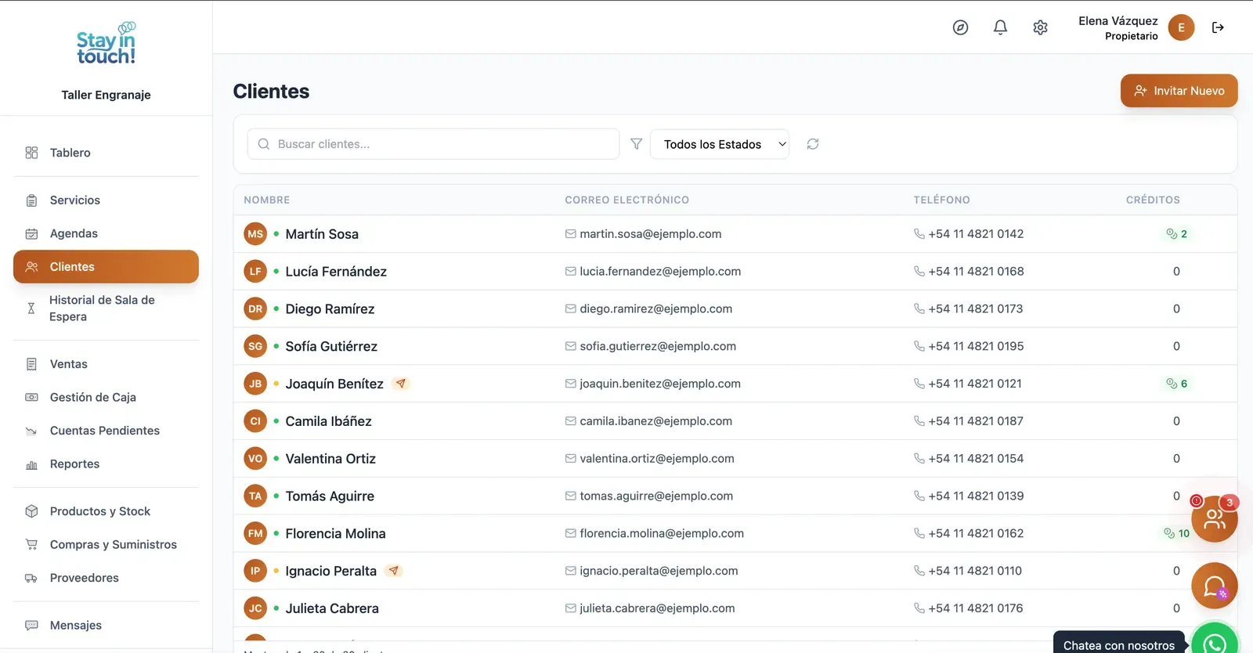The width and height of the screenshot is (1253, 653).
Task: Click the phone icon in Lucía Fernández's row
Action: pos(919,272)
